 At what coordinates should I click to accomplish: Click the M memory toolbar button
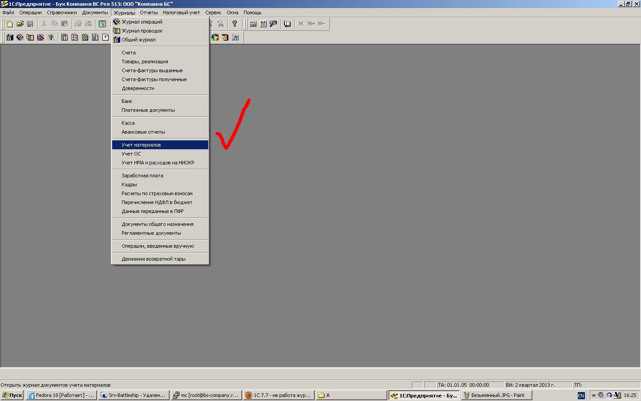click(x=301, y=24)
